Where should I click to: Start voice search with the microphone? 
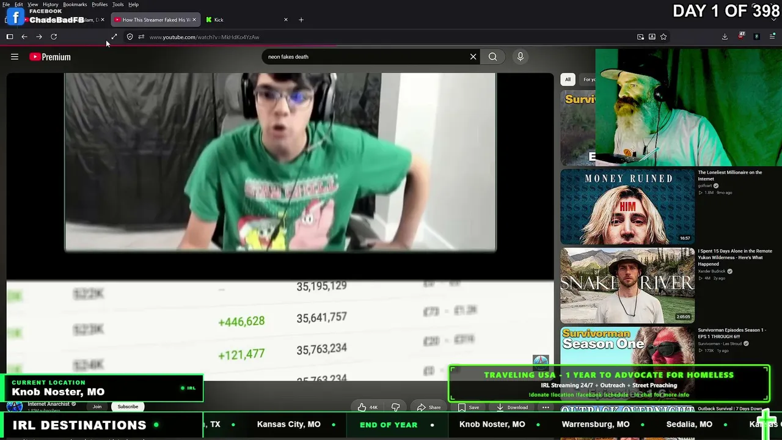(x=521, y=57)
